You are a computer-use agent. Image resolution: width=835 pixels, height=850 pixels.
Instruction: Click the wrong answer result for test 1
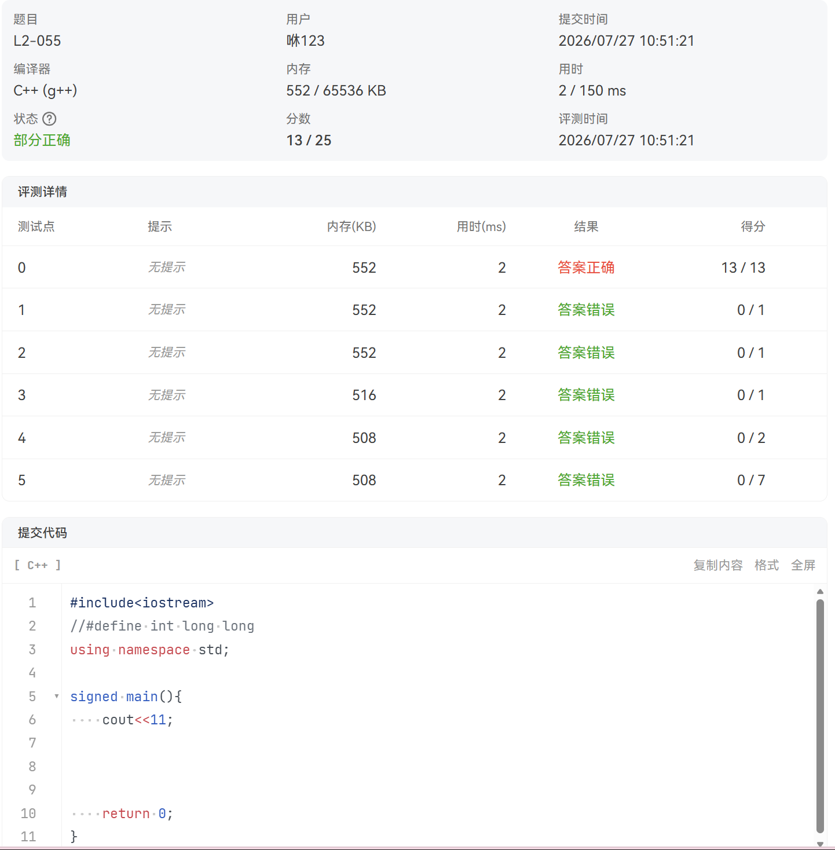586,310
